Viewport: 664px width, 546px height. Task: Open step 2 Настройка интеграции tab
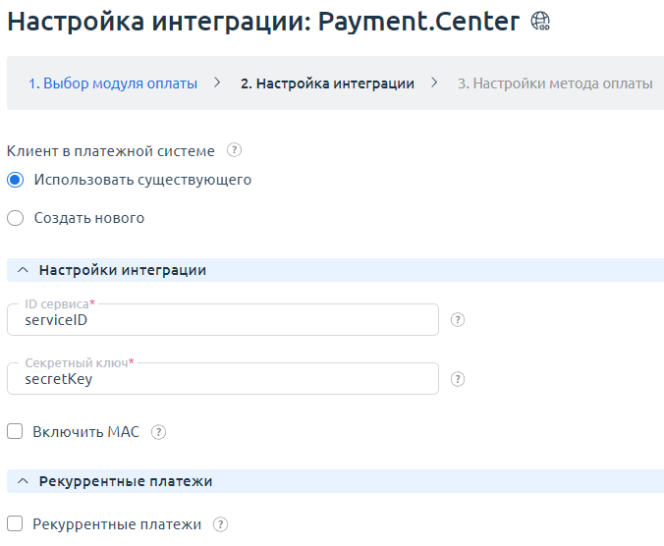pyautogui.click(x=327, y=83)
